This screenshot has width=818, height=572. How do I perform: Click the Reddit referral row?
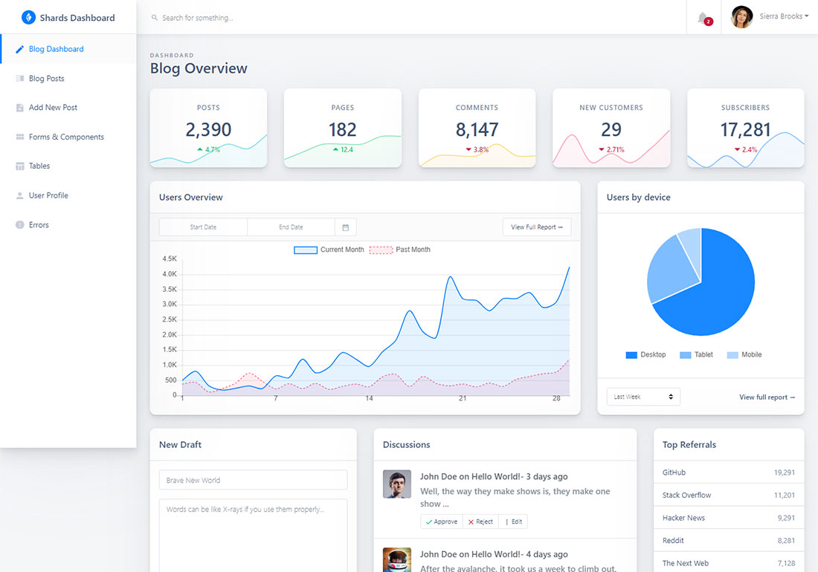point(729,541)
